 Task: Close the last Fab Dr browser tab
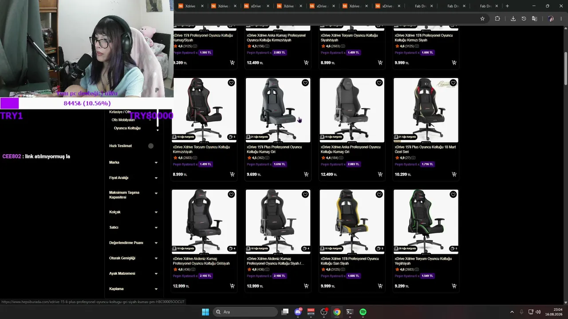497,6
